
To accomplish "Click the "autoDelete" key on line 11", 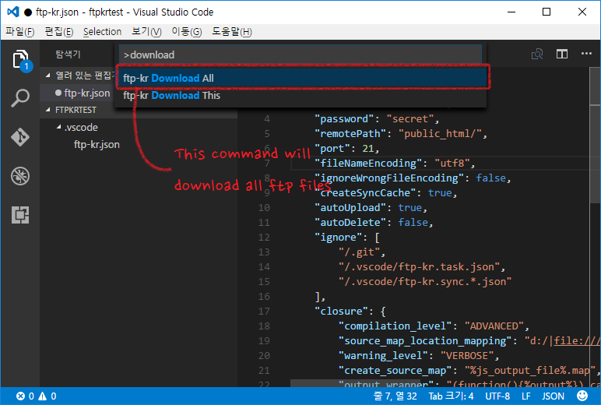I will point(350,223).
